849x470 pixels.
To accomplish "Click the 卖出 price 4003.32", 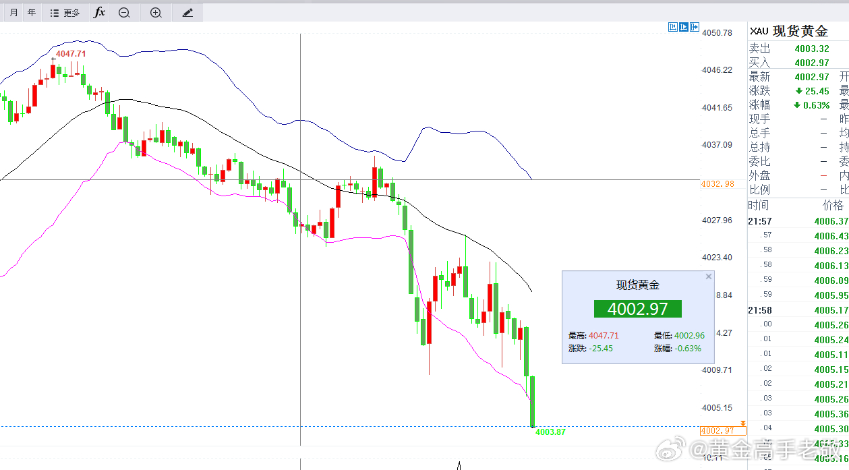I will [x=812, y=49].
